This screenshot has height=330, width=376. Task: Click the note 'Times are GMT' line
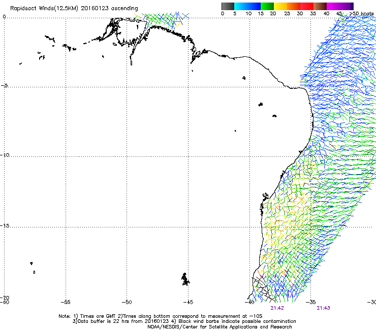click(x=161, y=316)
